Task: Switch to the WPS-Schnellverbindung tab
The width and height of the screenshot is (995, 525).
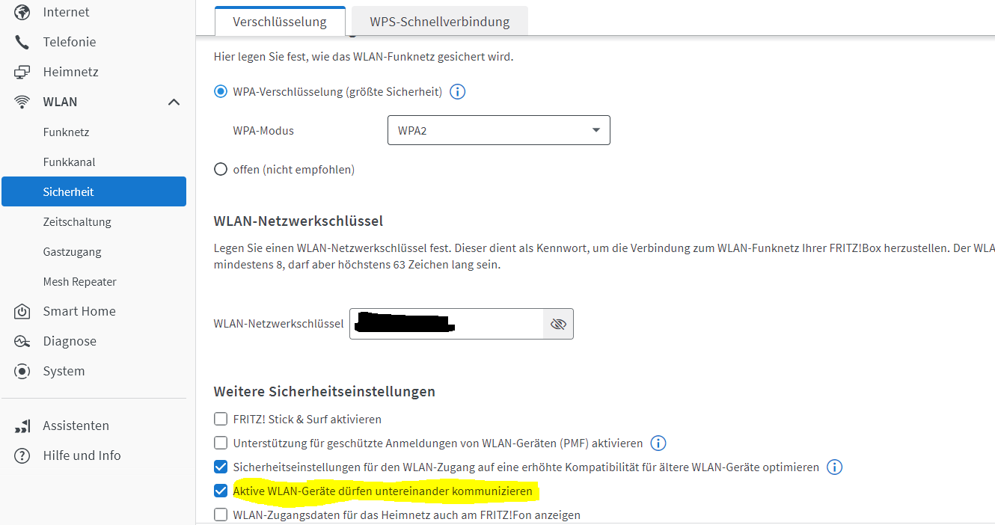Action: pyautogui.click(x=440, y=22)
